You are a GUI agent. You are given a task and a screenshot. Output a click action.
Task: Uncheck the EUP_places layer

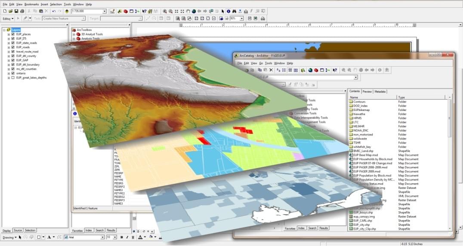tap(13, 34)
